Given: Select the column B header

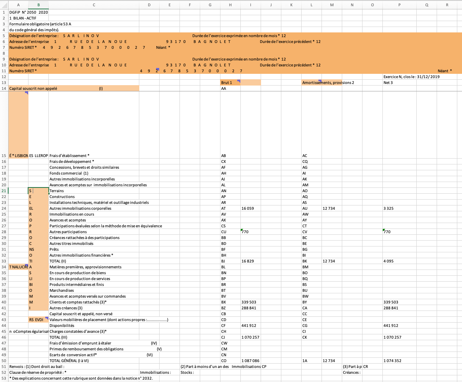Looking at the screenshot, I should (38, 5).
